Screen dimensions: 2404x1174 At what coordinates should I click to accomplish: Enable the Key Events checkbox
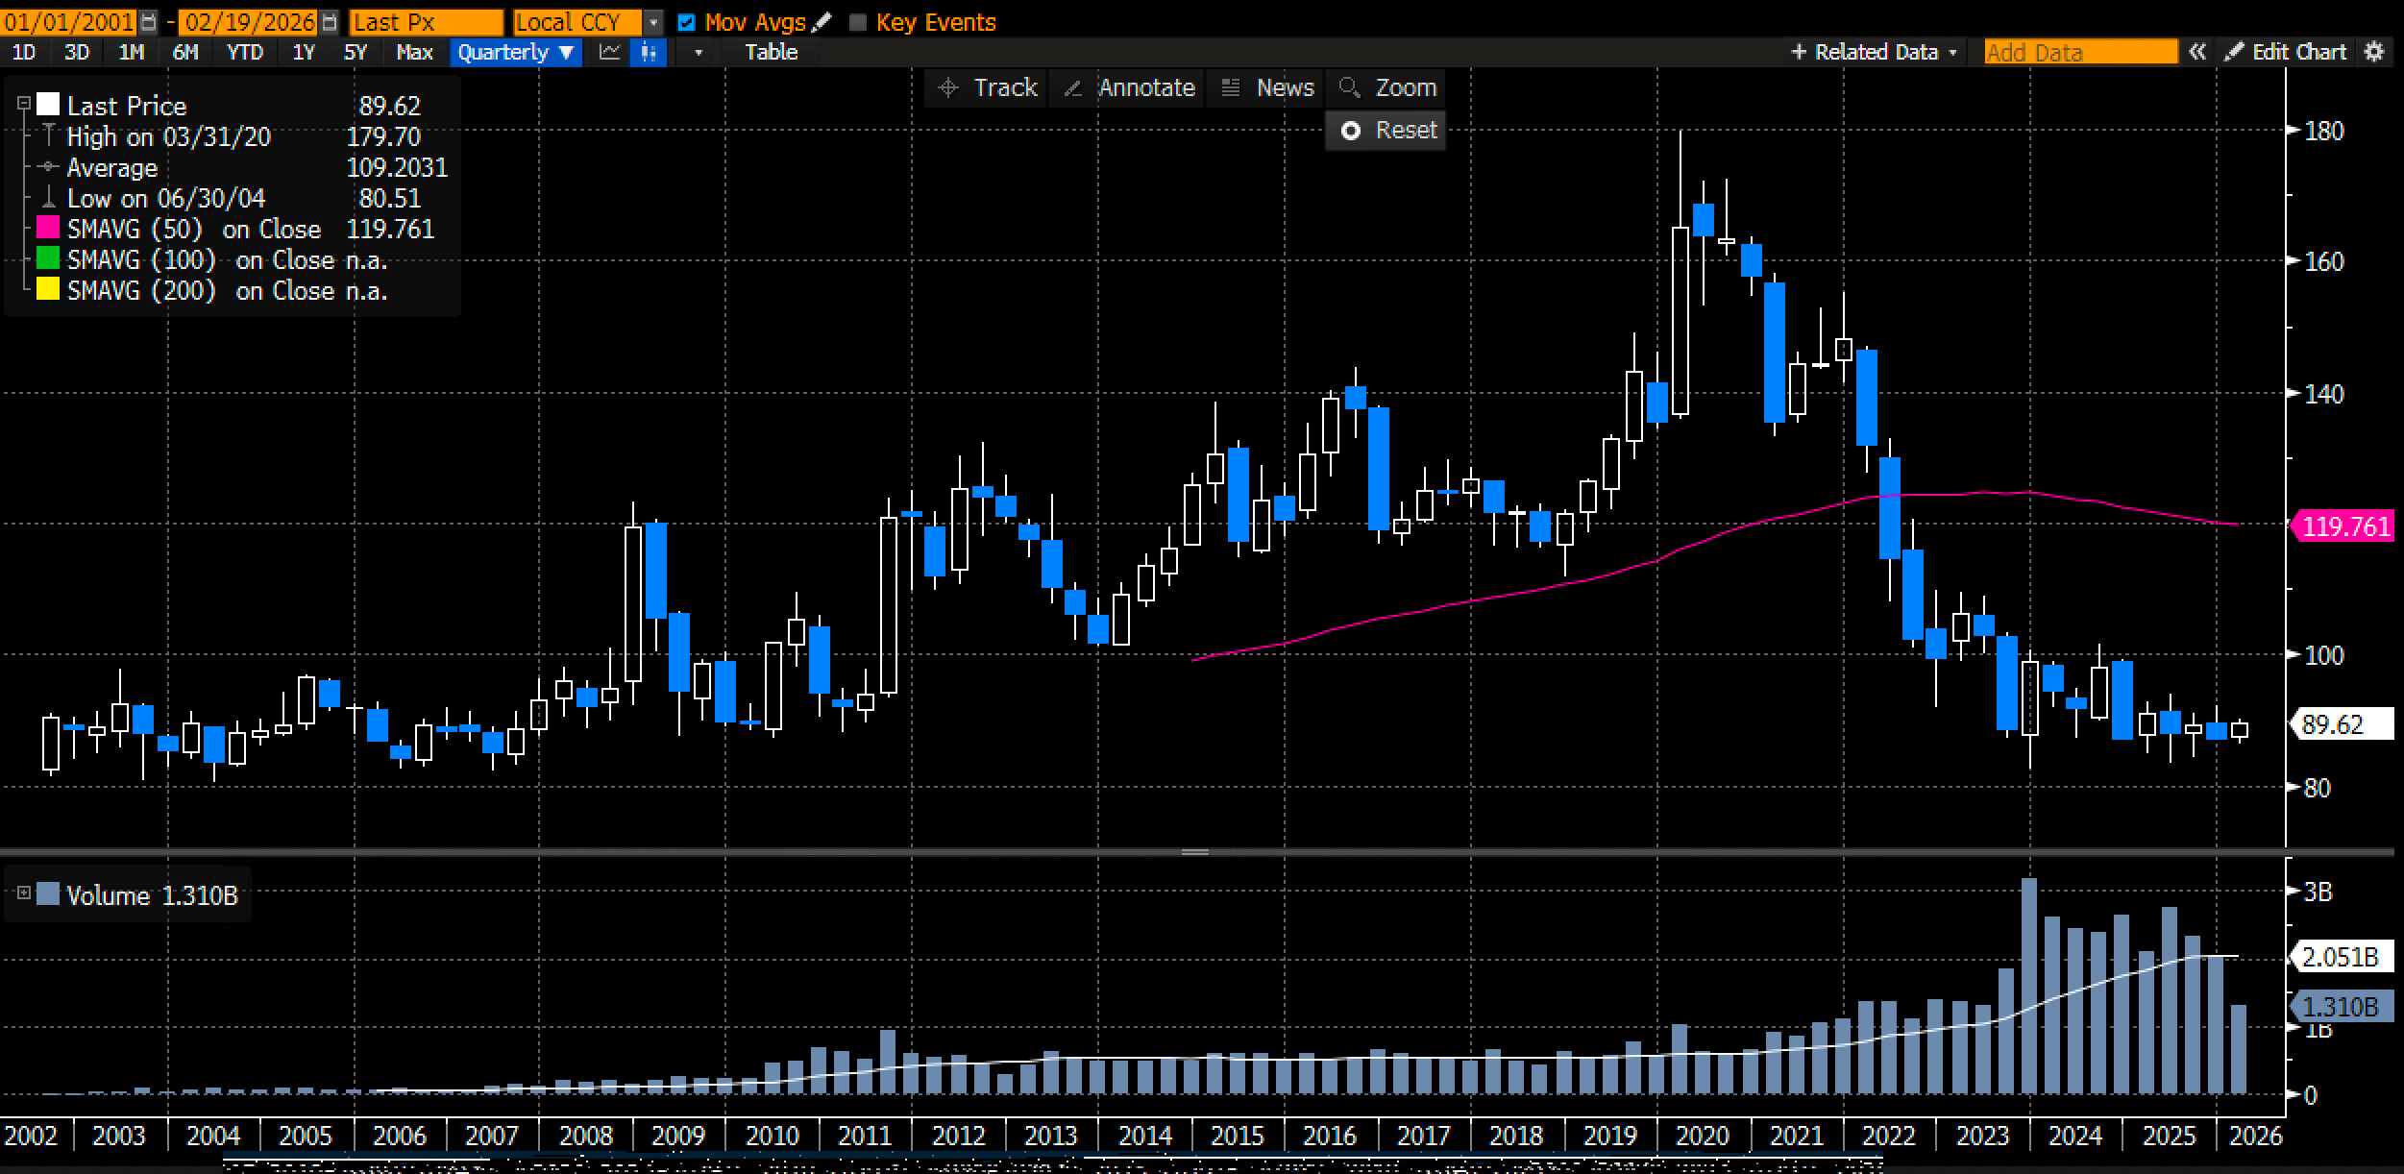[x=858, y=22]
